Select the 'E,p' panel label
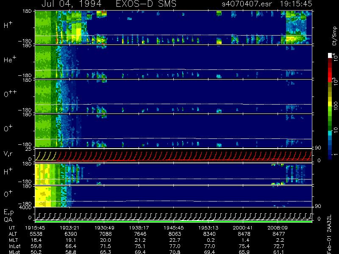 pyautogui.click(x=8, y=213)
